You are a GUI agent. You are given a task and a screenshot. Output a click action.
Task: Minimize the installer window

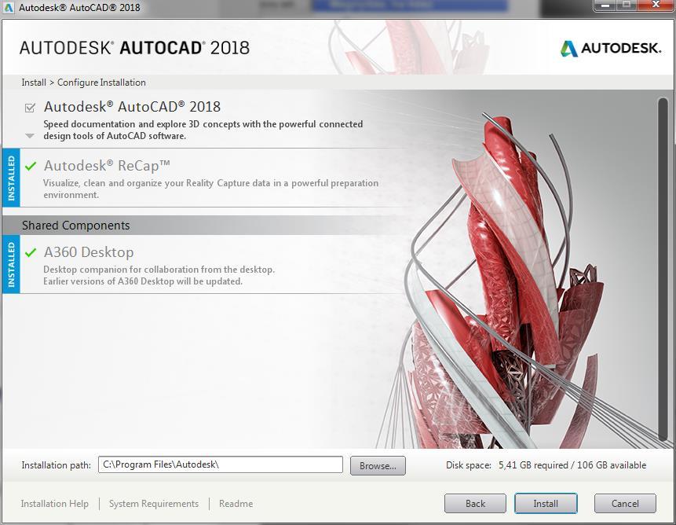(x=605, y=6)
